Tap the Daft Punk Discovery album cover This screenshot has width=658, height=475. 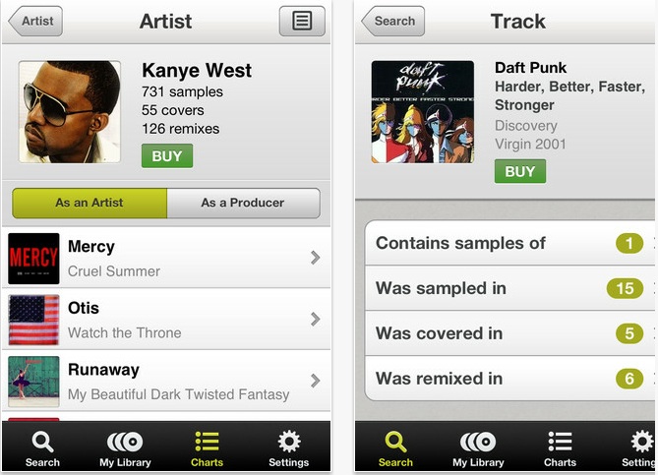(x=423, y=111)
